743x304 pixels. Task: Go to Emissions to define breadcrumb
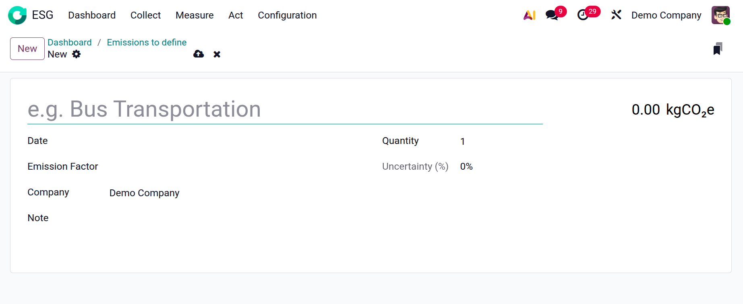click(147, 43)
